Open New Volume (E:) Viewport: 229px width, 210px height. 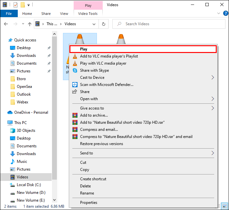click(31, 200)
